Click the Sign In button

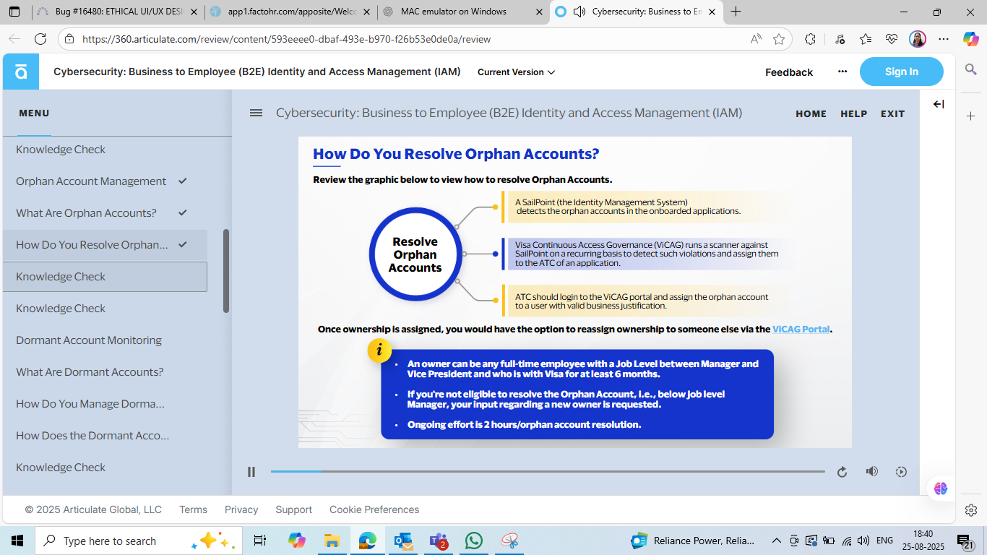click(x=901, y=72)
